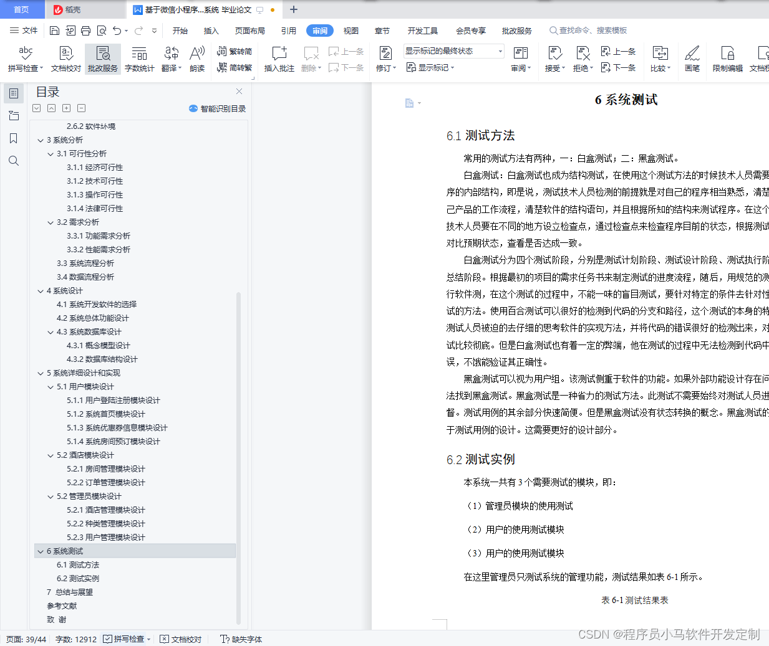Click the print preview icon
The height and width of the screenshot is (646, 769).
click(x=101, y=31)
